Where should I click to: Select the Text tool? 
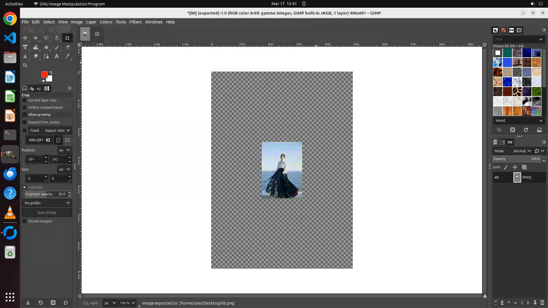click(57, 56)
